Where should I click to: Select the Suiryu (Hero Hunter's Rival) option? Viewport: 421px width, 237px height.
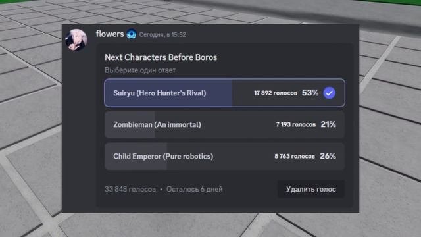[224, 93]
